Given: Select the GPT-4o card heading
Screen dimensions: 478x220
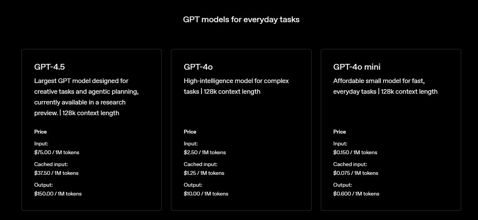Looking at the screenshot, I should [x=198, y=67].
